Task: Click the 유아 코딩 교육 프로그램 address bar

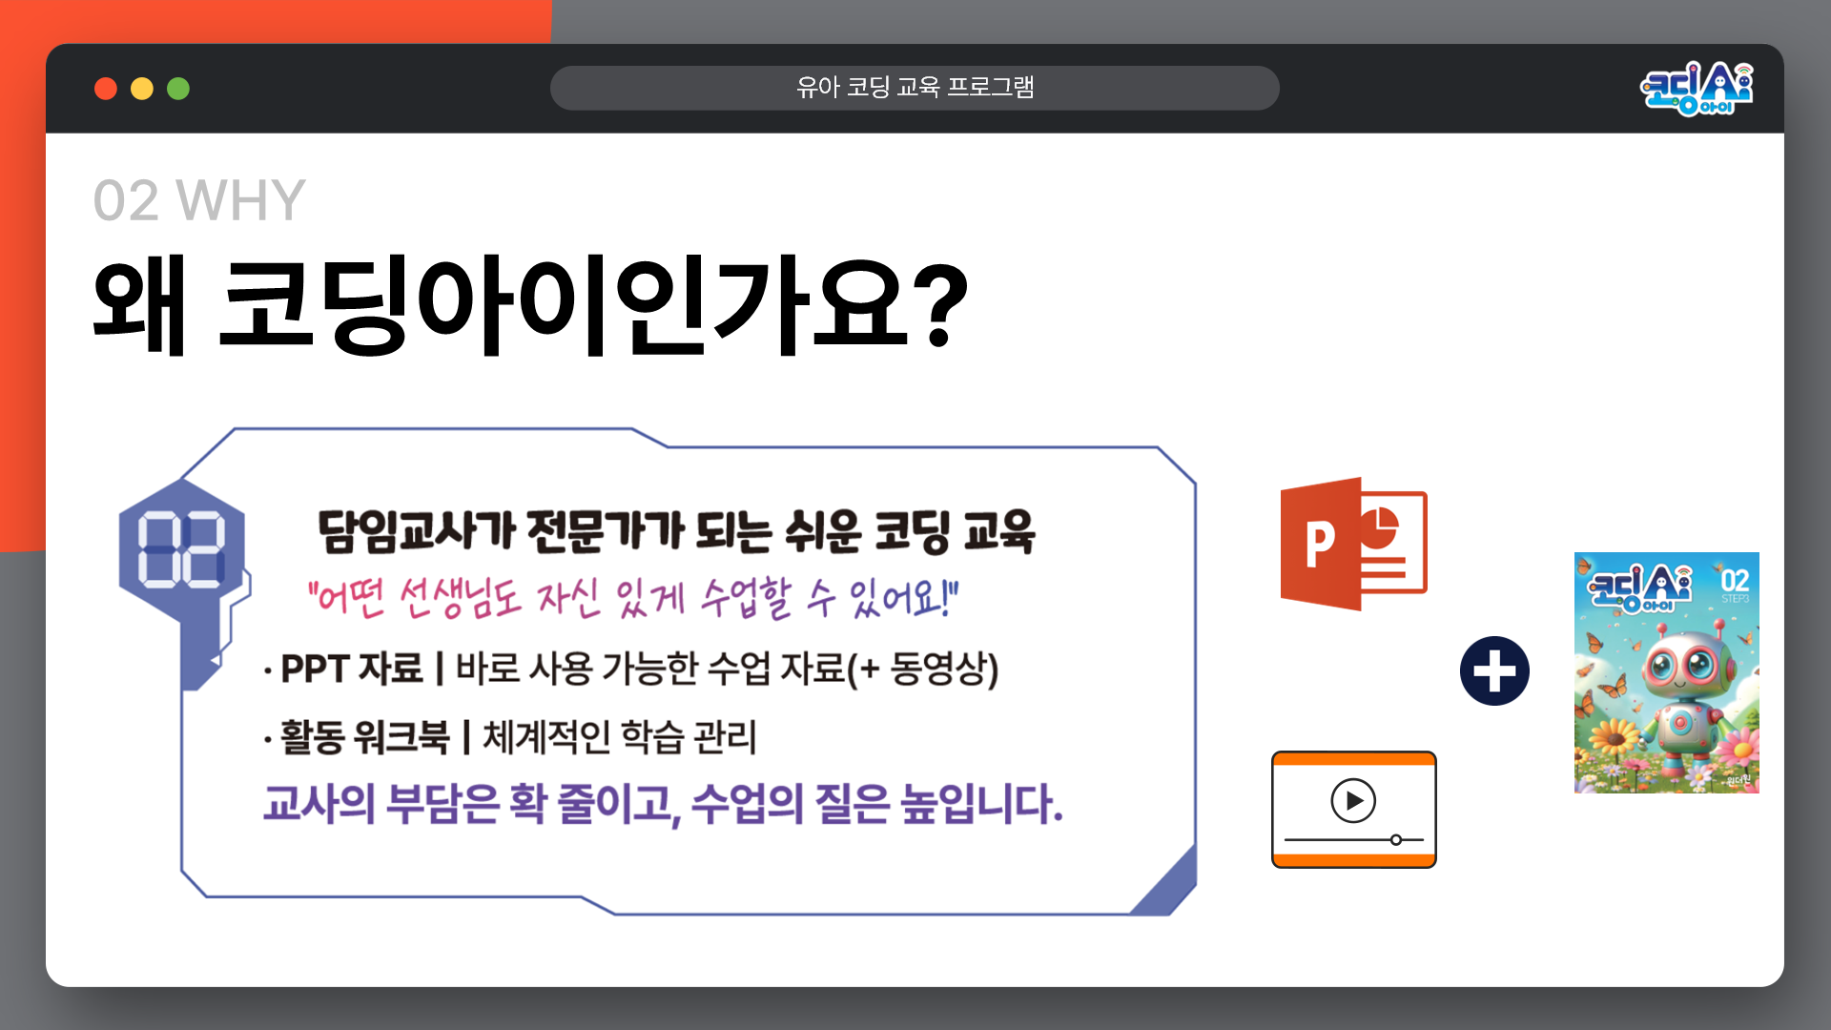Action: pyautogui.click(x=914, y=88)
